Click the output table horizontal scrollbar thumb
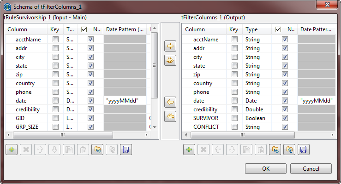Screen dimensions: 341x184 tap(243, 135)
